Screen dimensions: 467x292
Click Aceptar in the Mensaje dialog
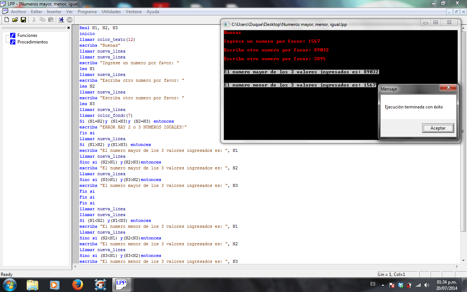coord(438,128)
